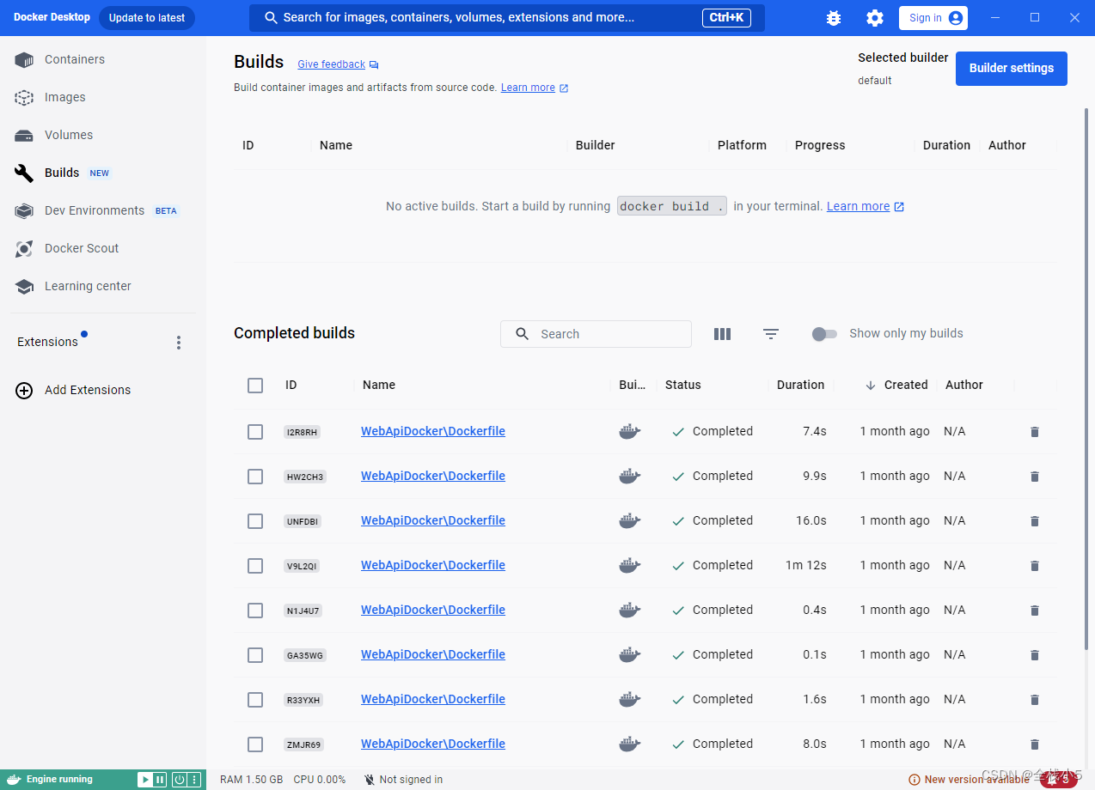This screenshot has height=790, width=1095.
Task: Click the Learning center graduation cap icon
Action: (24, 287)
